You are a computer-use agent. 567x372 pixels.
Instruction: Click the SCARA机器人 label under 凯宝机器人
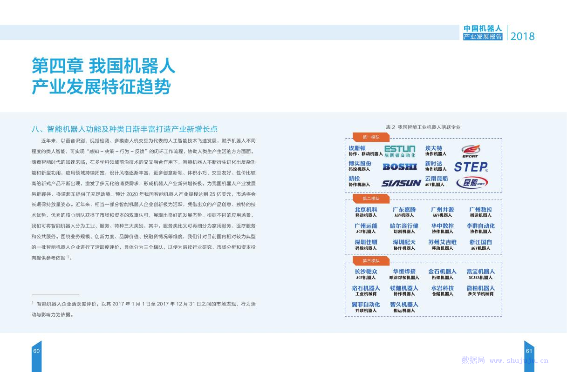point(481,278)
